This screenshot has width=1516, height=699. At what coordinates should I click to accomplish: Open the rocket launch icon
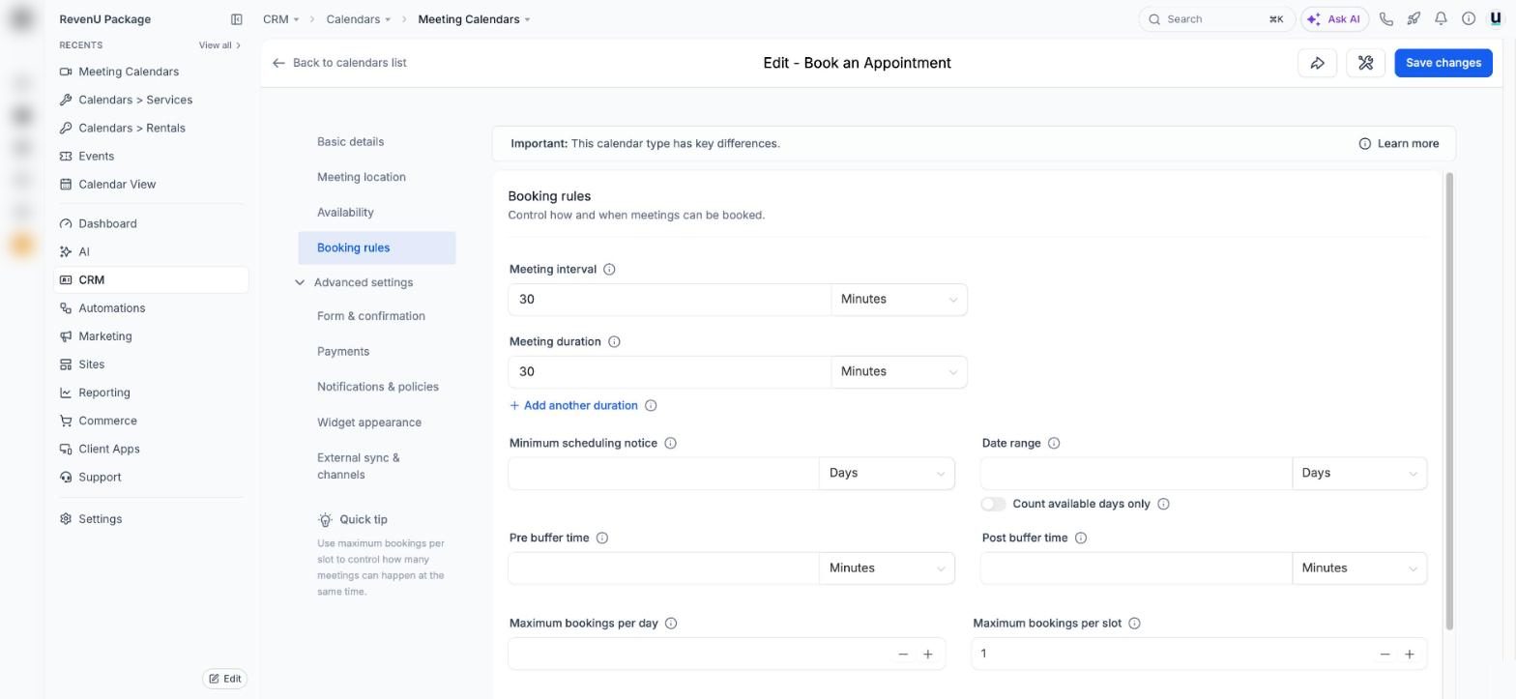pos(1414,19)
